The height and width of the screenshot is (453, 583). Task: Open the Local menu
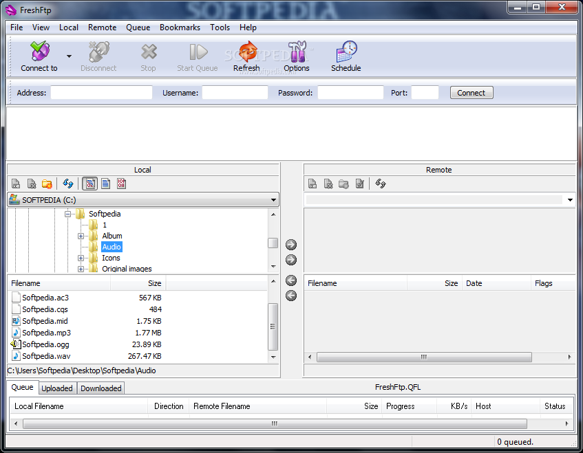[x=69, y=27]
